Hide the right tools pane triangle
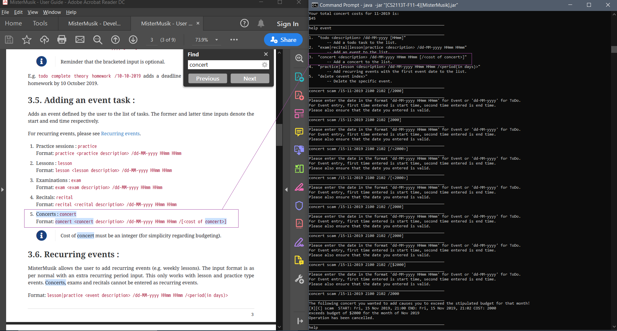This screenshot has height=331, width=617. tap(286, 190)
